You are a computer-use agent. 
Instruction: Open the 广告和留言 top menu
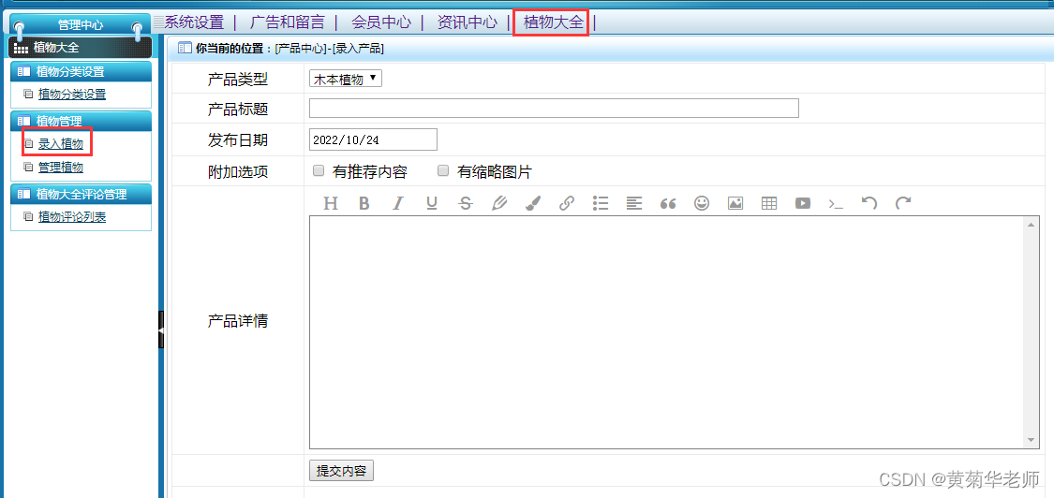pos(287,22)
